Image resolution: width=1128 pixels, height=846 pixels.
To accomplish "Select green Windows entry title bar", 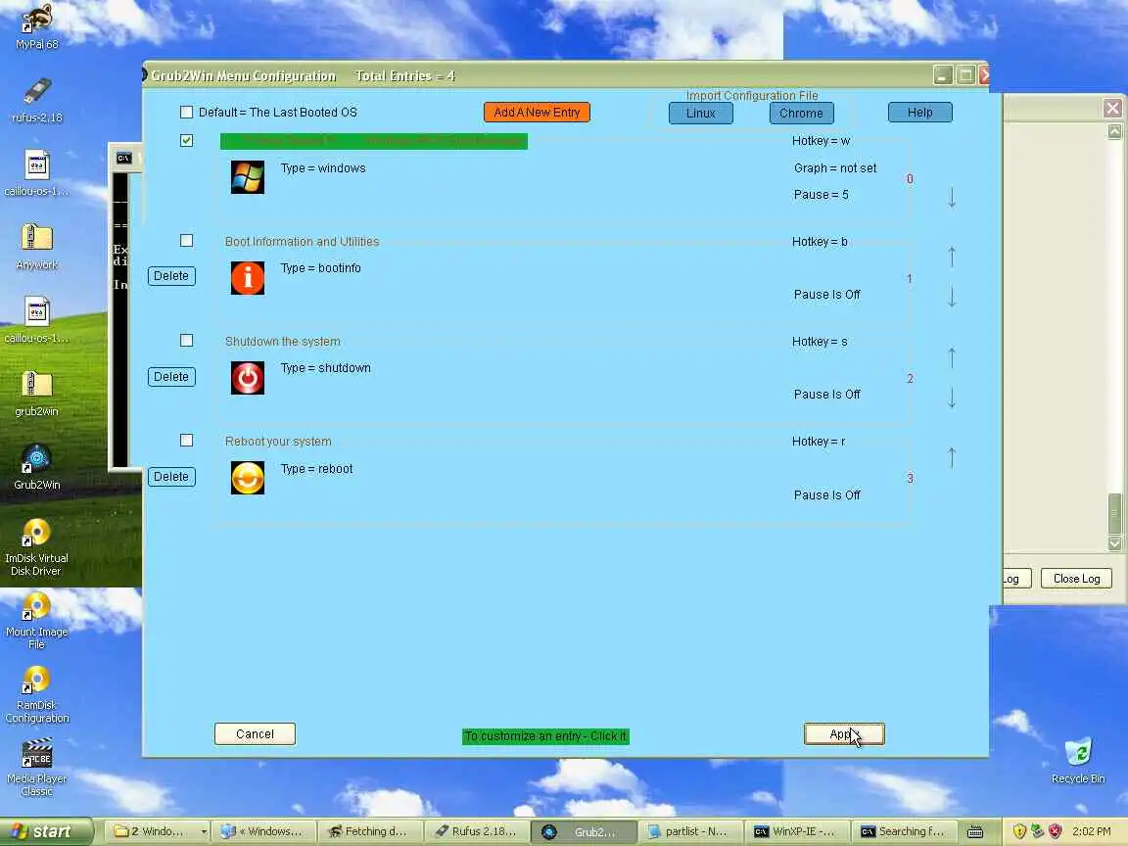I will (374, 141).
